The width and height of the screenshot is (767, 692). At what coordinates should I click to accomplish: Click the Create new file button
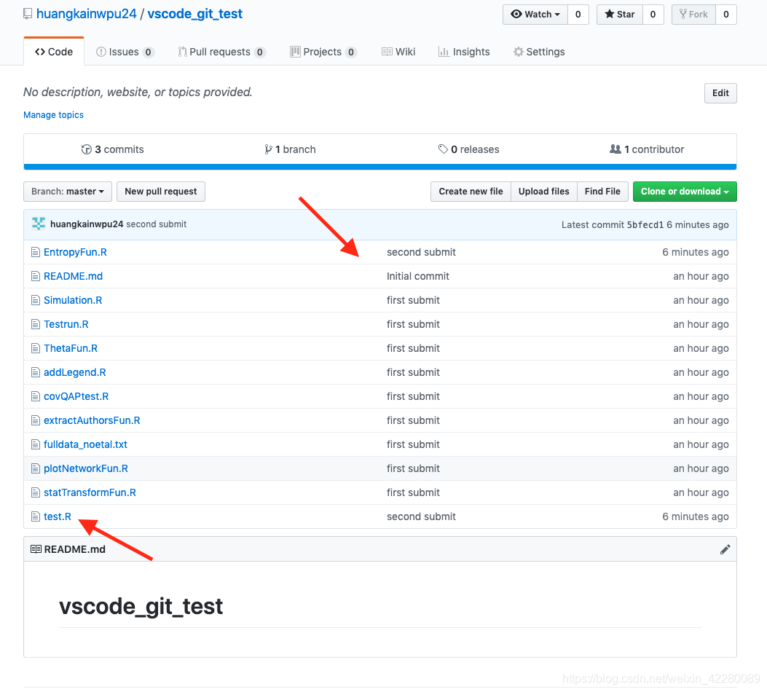point(470,191)
